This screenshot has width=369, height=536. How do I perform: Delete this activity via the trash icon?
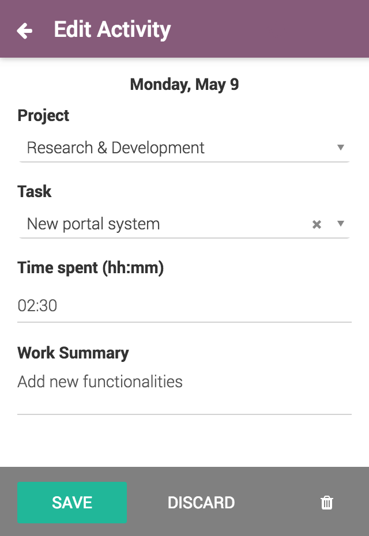(x=327, y=502)
